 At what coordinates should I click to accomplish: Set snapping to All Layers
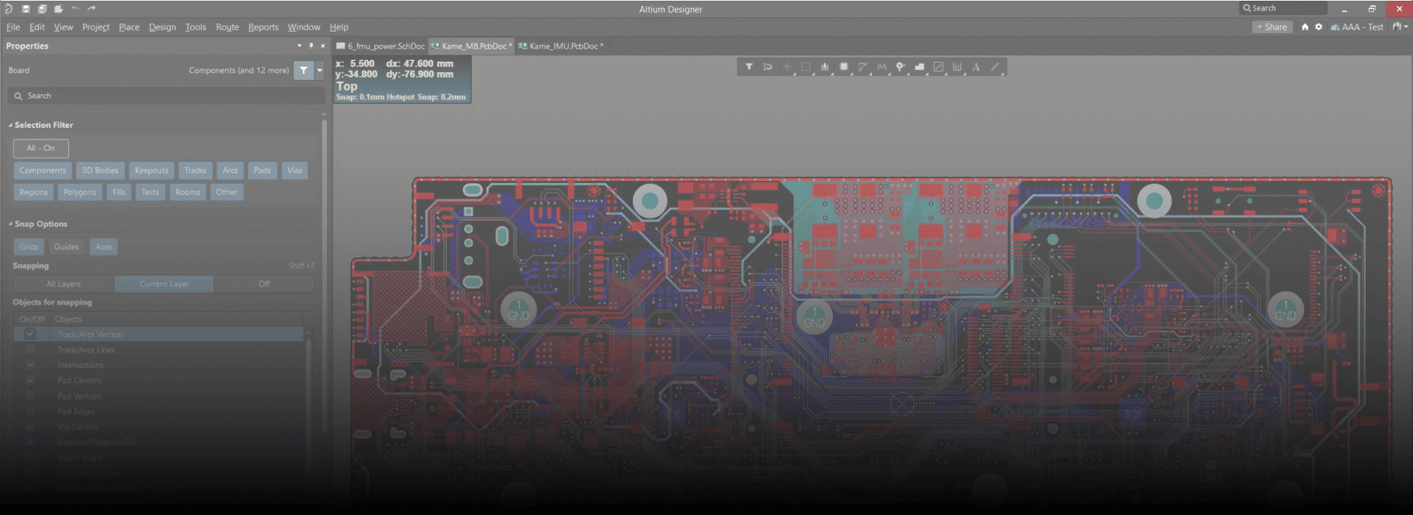[64, 284]
